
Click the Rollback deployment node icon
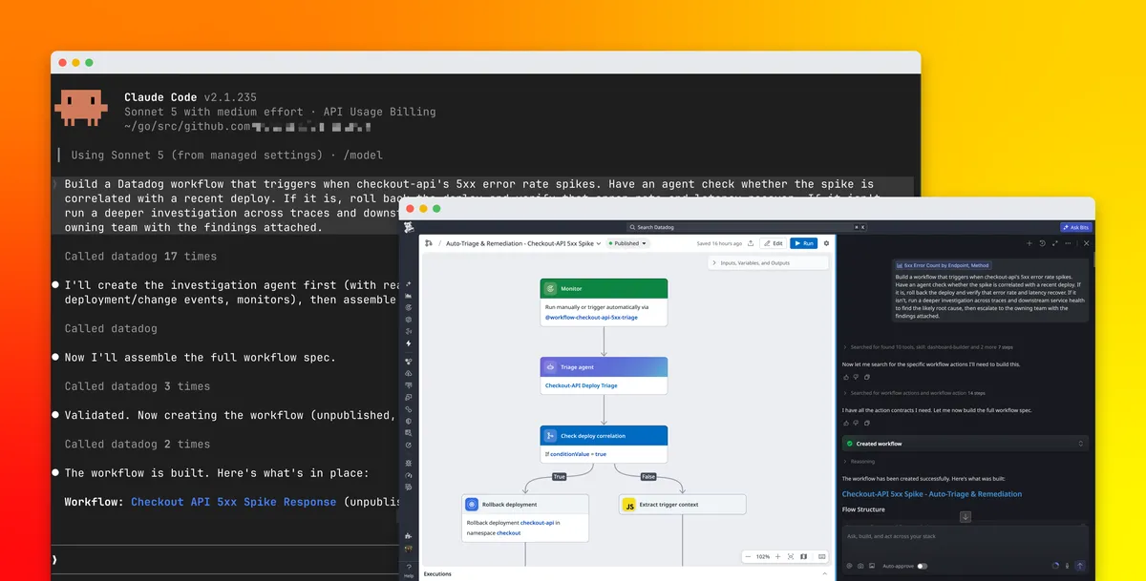click(x=472, y=505)
